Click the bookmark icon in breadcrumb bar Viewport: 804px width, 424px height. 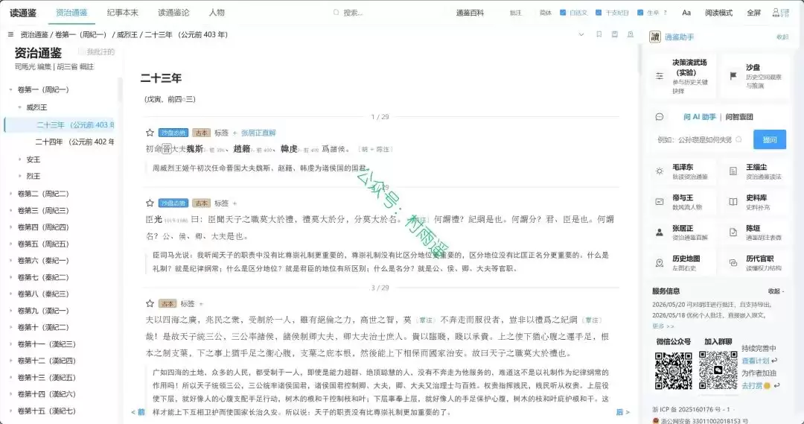point(599,34)
